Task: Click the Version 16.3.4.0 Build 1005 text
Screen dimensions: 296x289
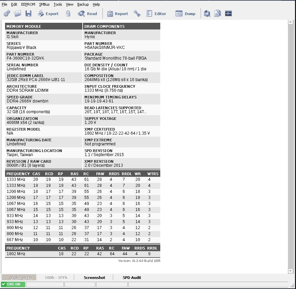Action: point(139,261)
